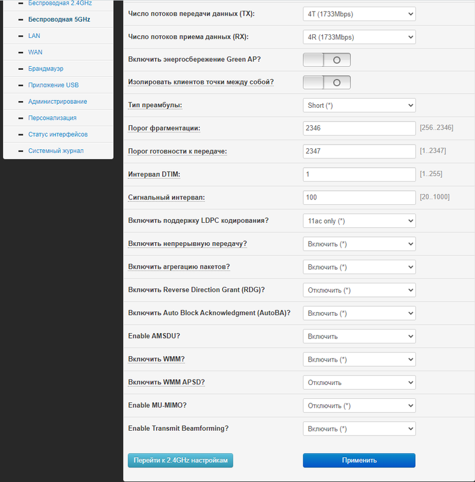Open the Администрирование section
Screen dimensions: 475x482
(57, 101)
